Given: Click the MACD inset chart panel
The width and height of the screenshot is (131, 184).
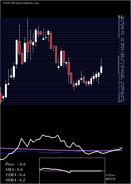Looking at the screenshot, I should tap(72, 171).
